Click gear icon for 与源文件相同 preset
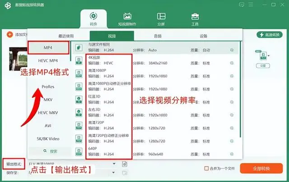 232,50
